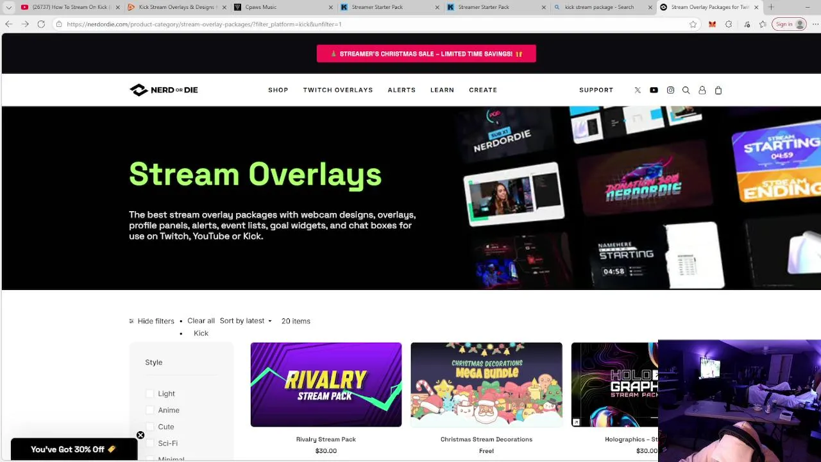
Task: Click the 'Style' filter heading
Action: coord(154,363)
